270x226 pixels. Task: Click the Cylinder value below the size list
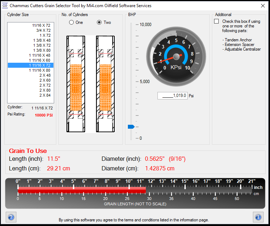pos(42,108)
